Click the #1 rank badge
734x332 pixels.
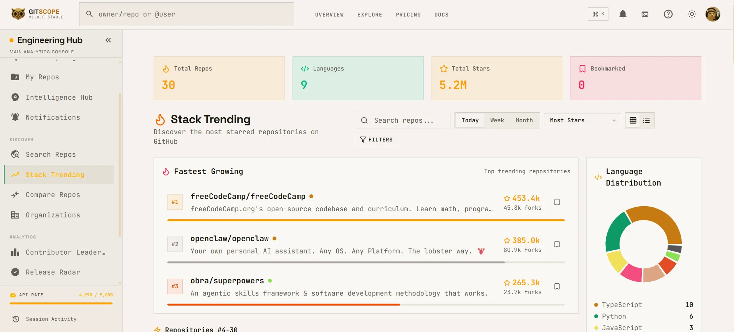(175, 202)
